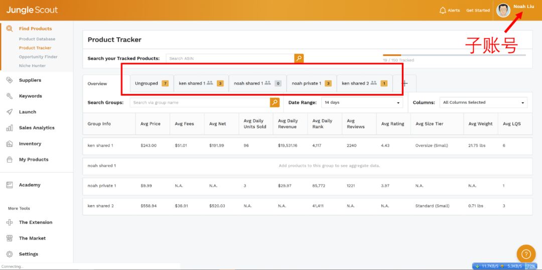This screenshot has width=542, height=270.
Task: Open Opportunity Finder in sidebar
Action: point(38,57)
